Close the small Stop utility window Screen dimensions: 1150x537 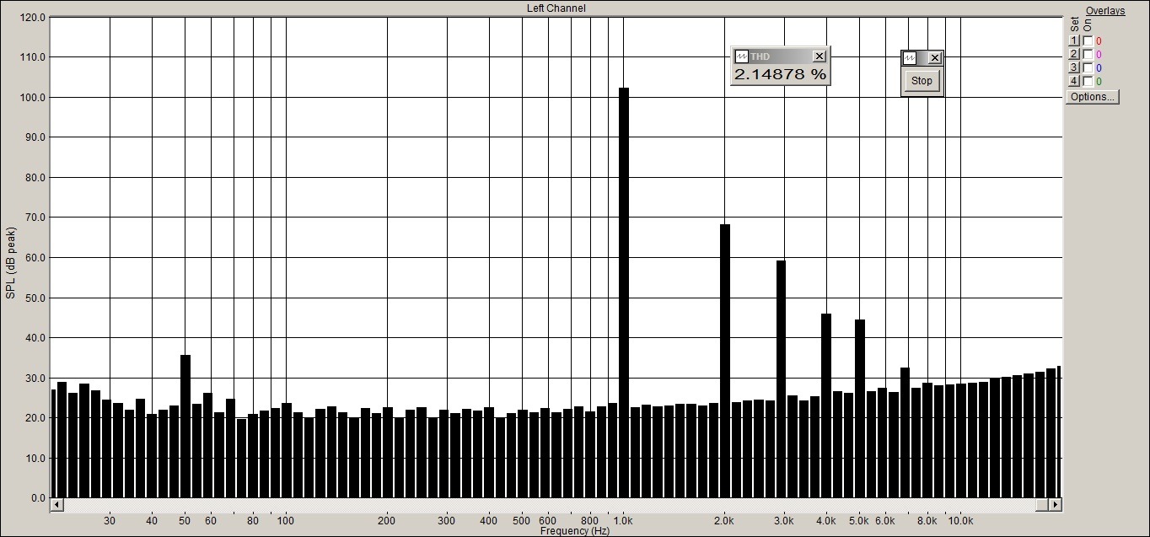[x=934, y=58]
